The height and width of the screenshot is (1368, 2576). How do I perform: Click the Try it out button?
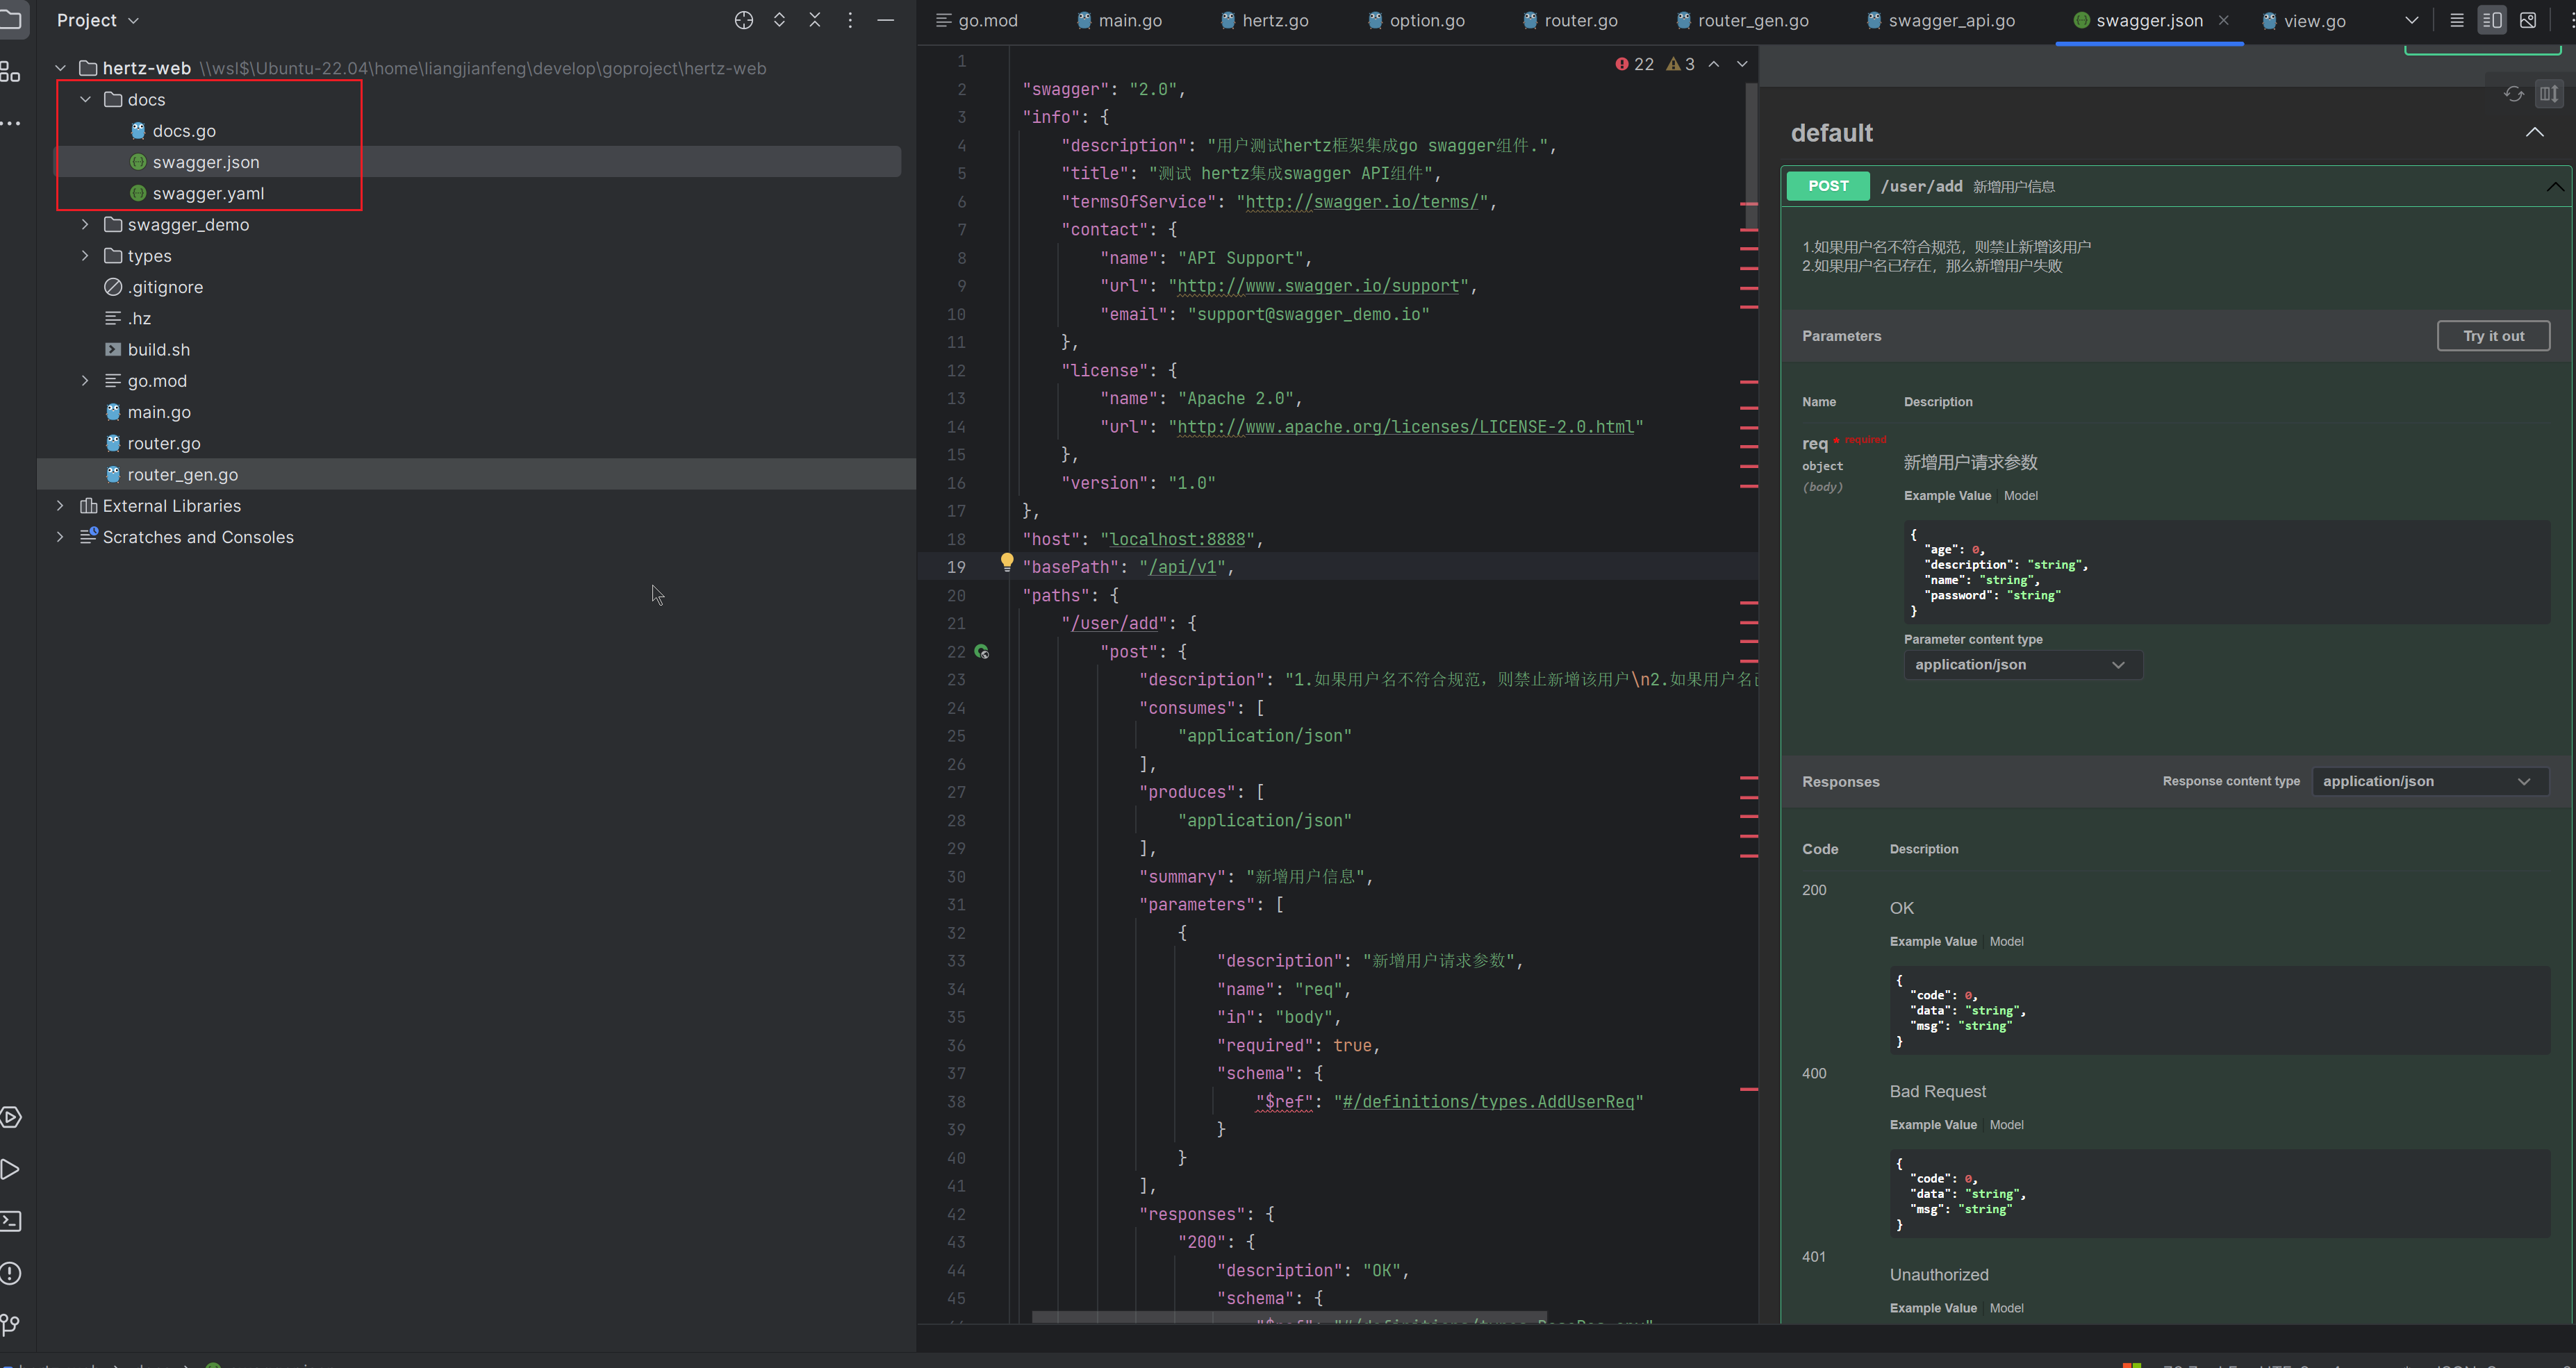coord(2493,336)
